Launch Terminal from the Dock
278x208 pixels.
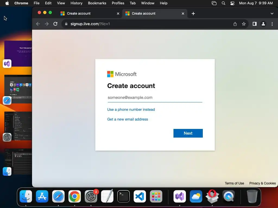[124, 196]
